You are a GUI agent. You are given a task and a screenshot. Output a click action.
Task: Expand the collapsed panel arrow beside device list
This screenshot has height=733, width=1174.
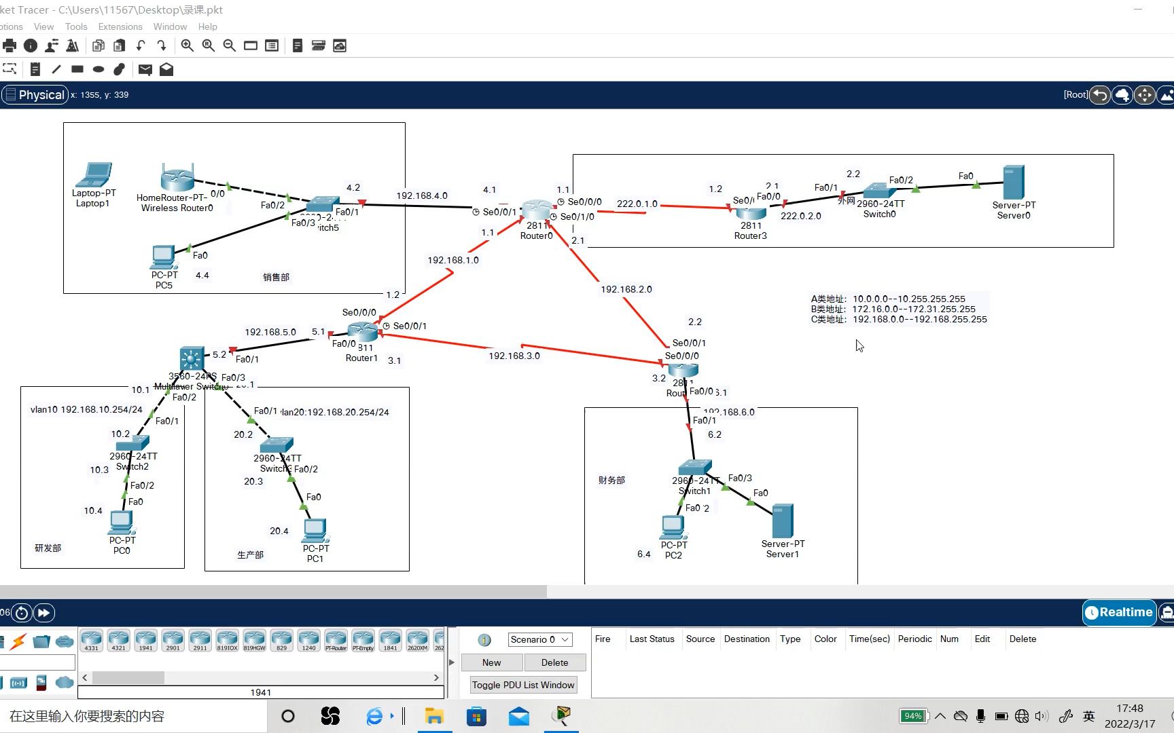coord(452,662)
